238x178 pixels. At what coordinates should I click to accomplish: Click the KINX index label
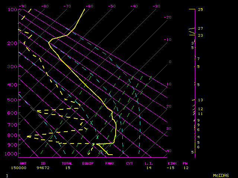[171, 163]
